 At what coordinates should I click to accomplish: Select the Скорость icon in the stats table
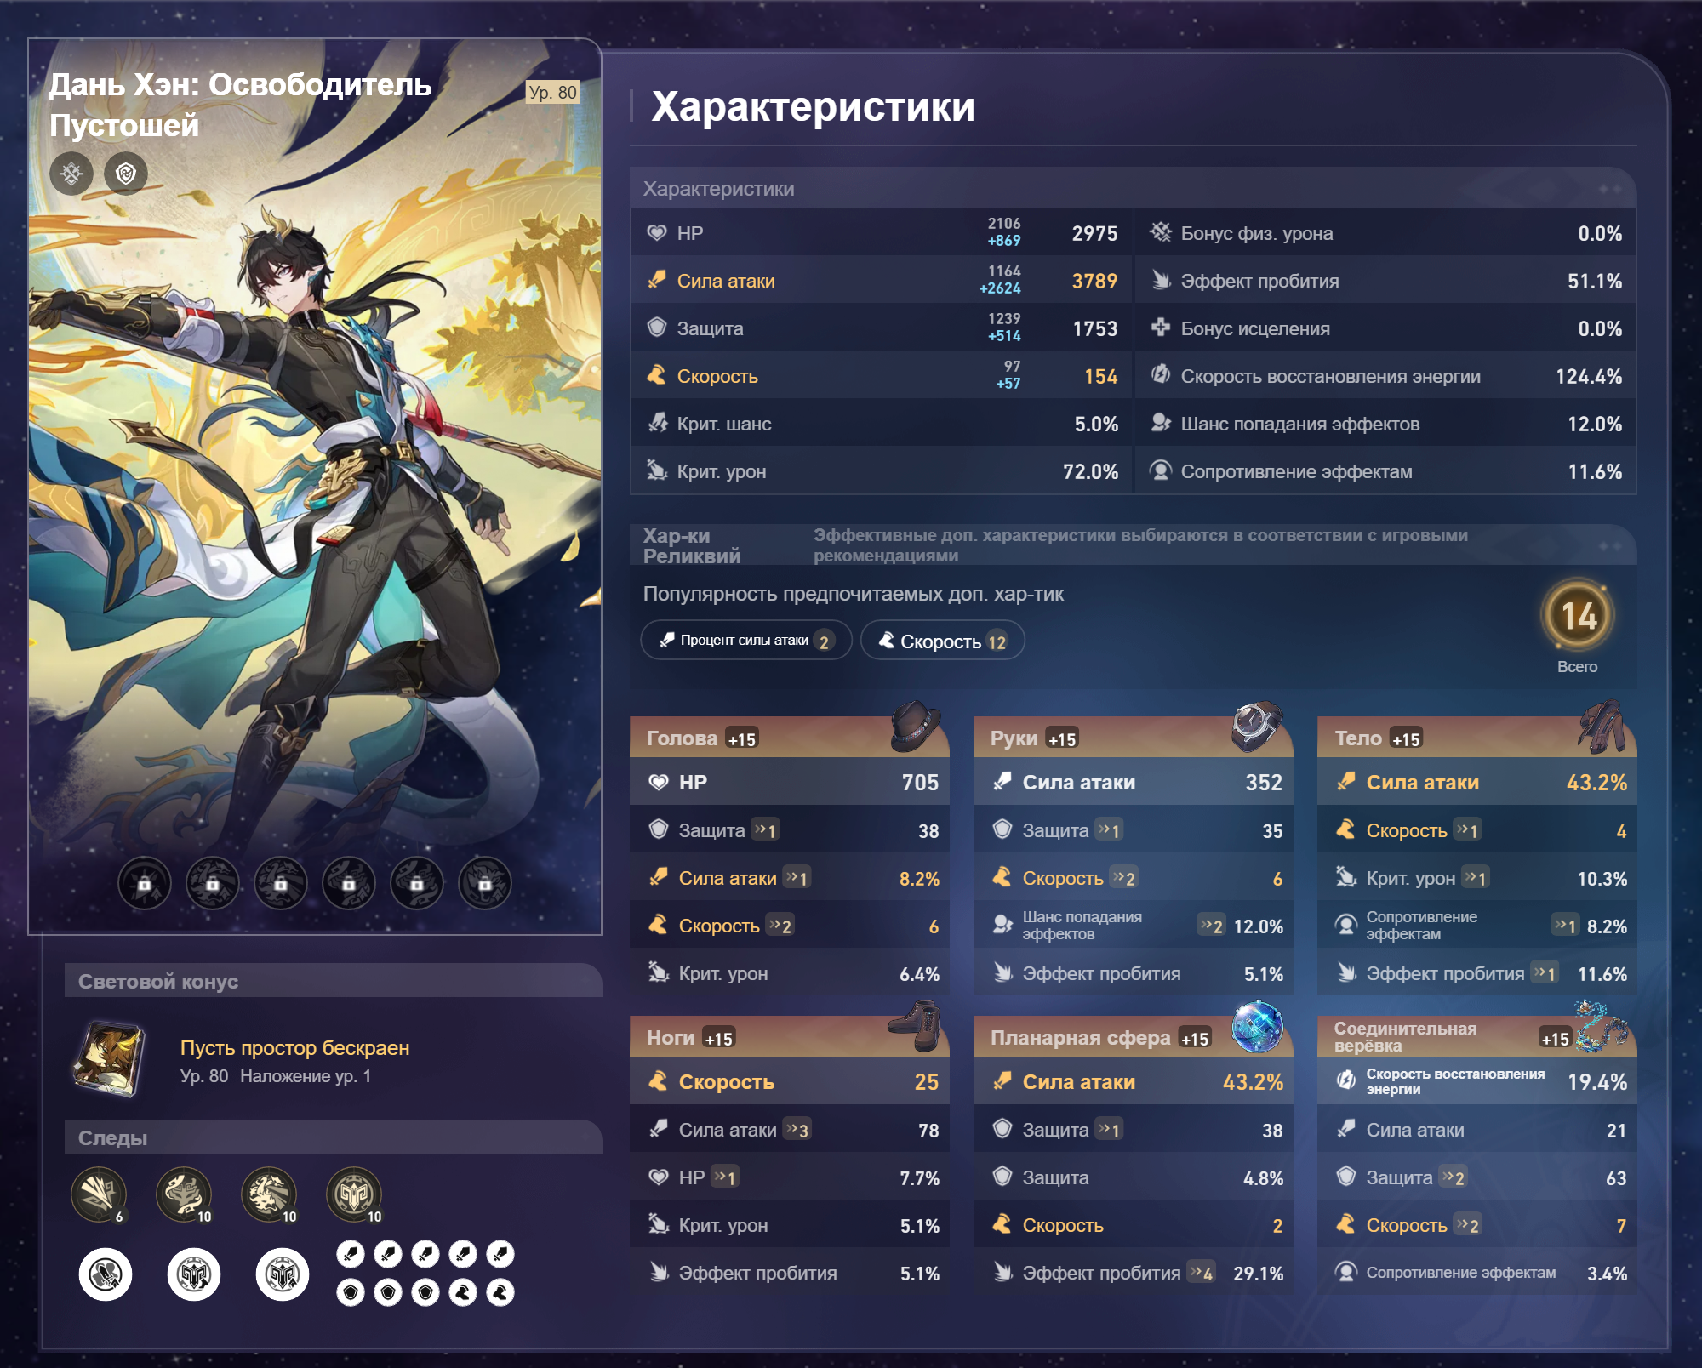(x=657, y=376)
